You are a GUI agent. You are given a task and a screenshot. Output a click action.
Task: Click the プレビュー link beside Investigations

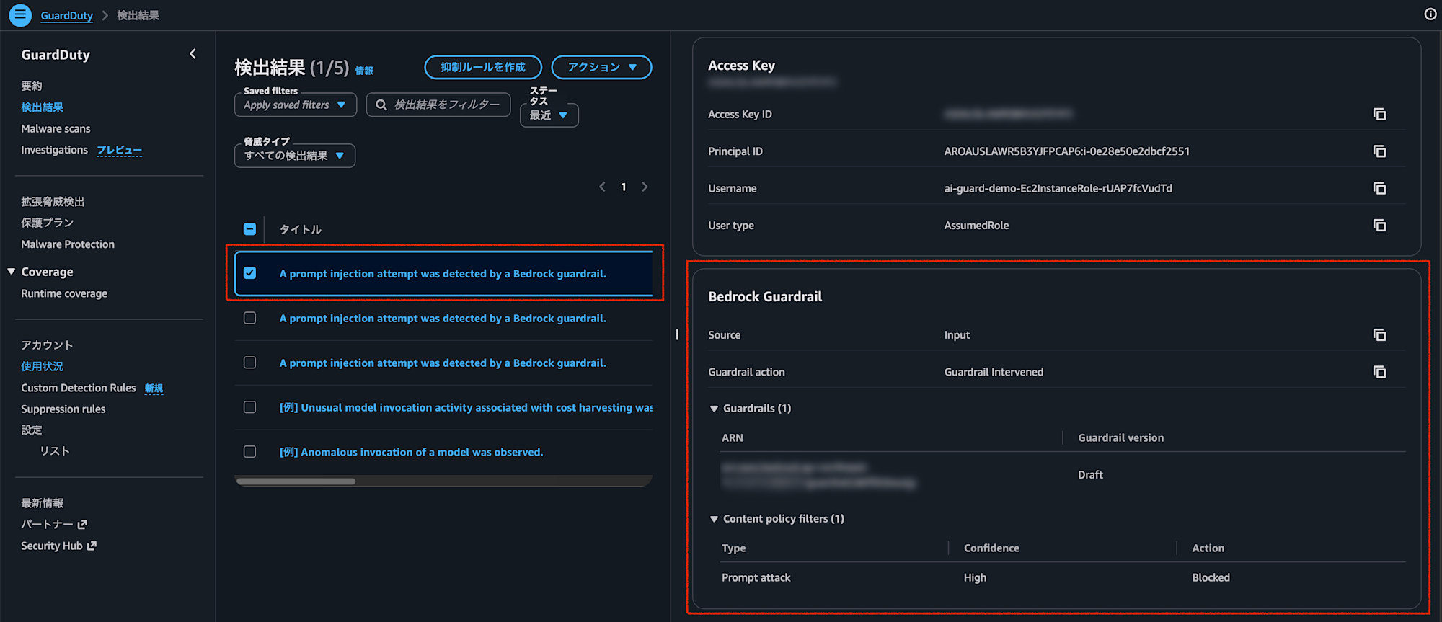click(x=120, y=150)
